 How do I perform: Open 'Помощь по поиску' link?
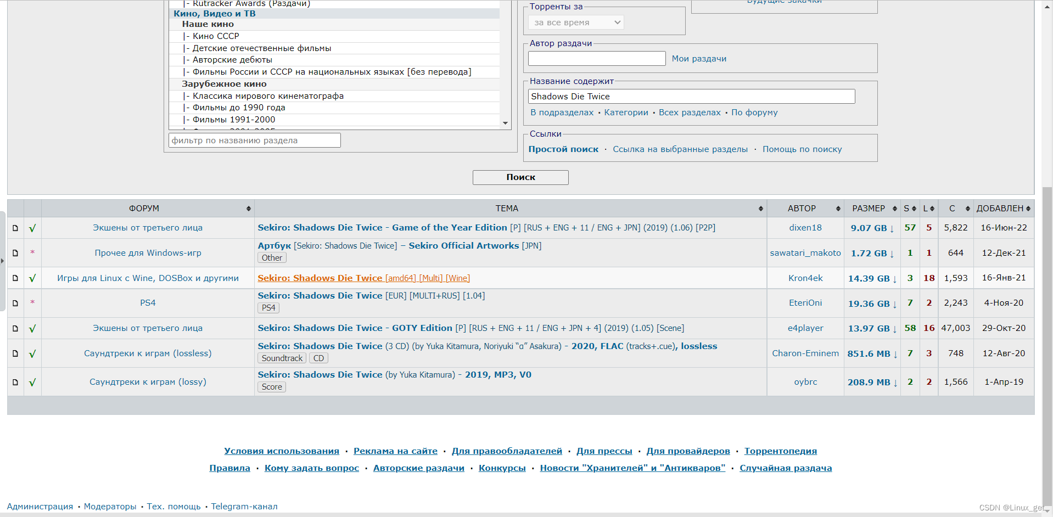pyautogui.click(x=802, y=149)
